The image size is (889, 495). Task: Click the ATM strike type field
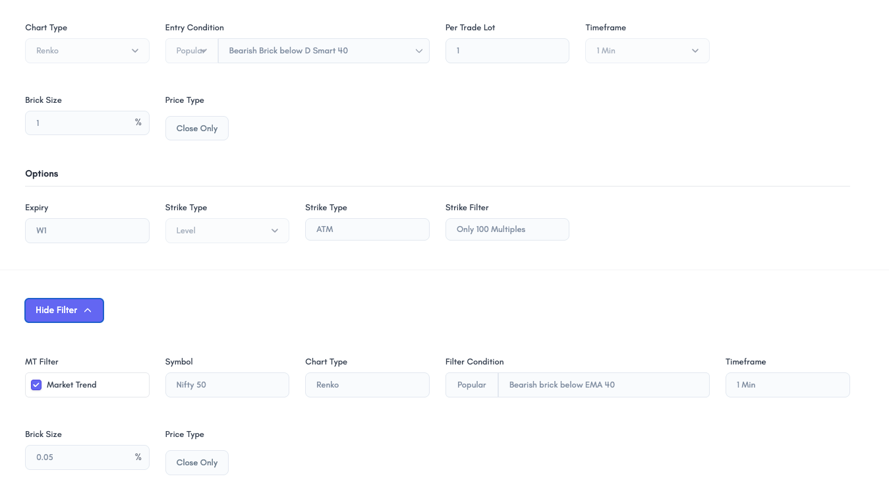pos(367,229)
